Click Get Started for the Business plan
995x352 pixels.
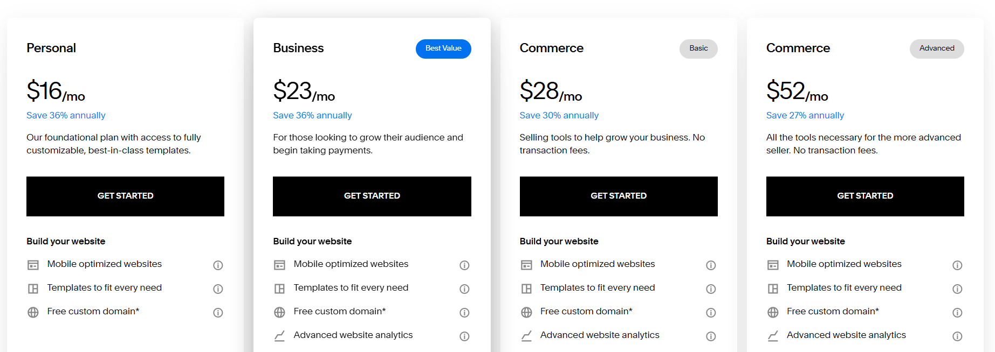click(372, 196)
